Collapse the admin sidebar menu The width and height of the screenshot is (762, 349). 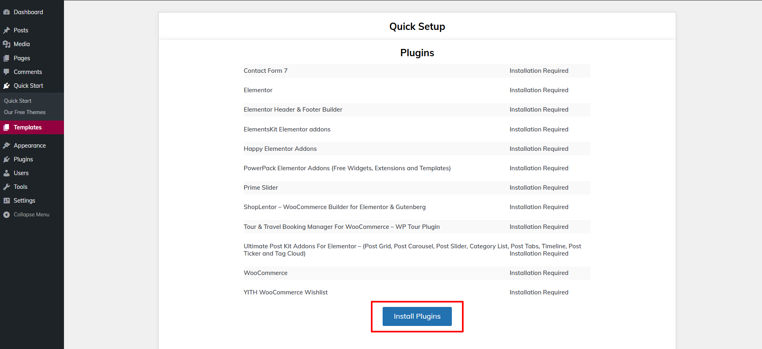(32, 215)
